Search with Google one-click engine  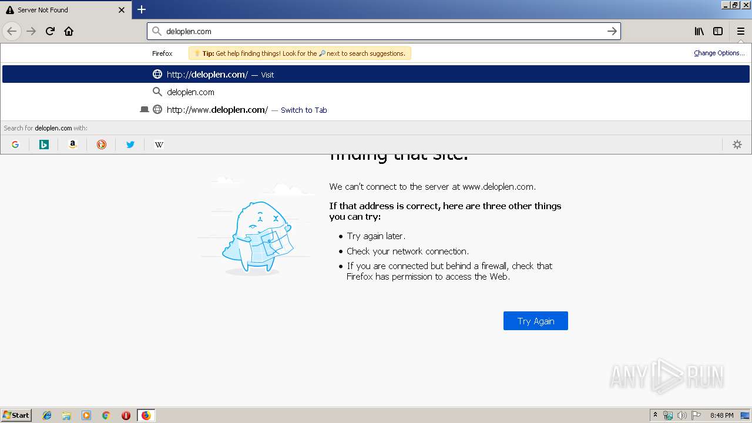point(15,145)
